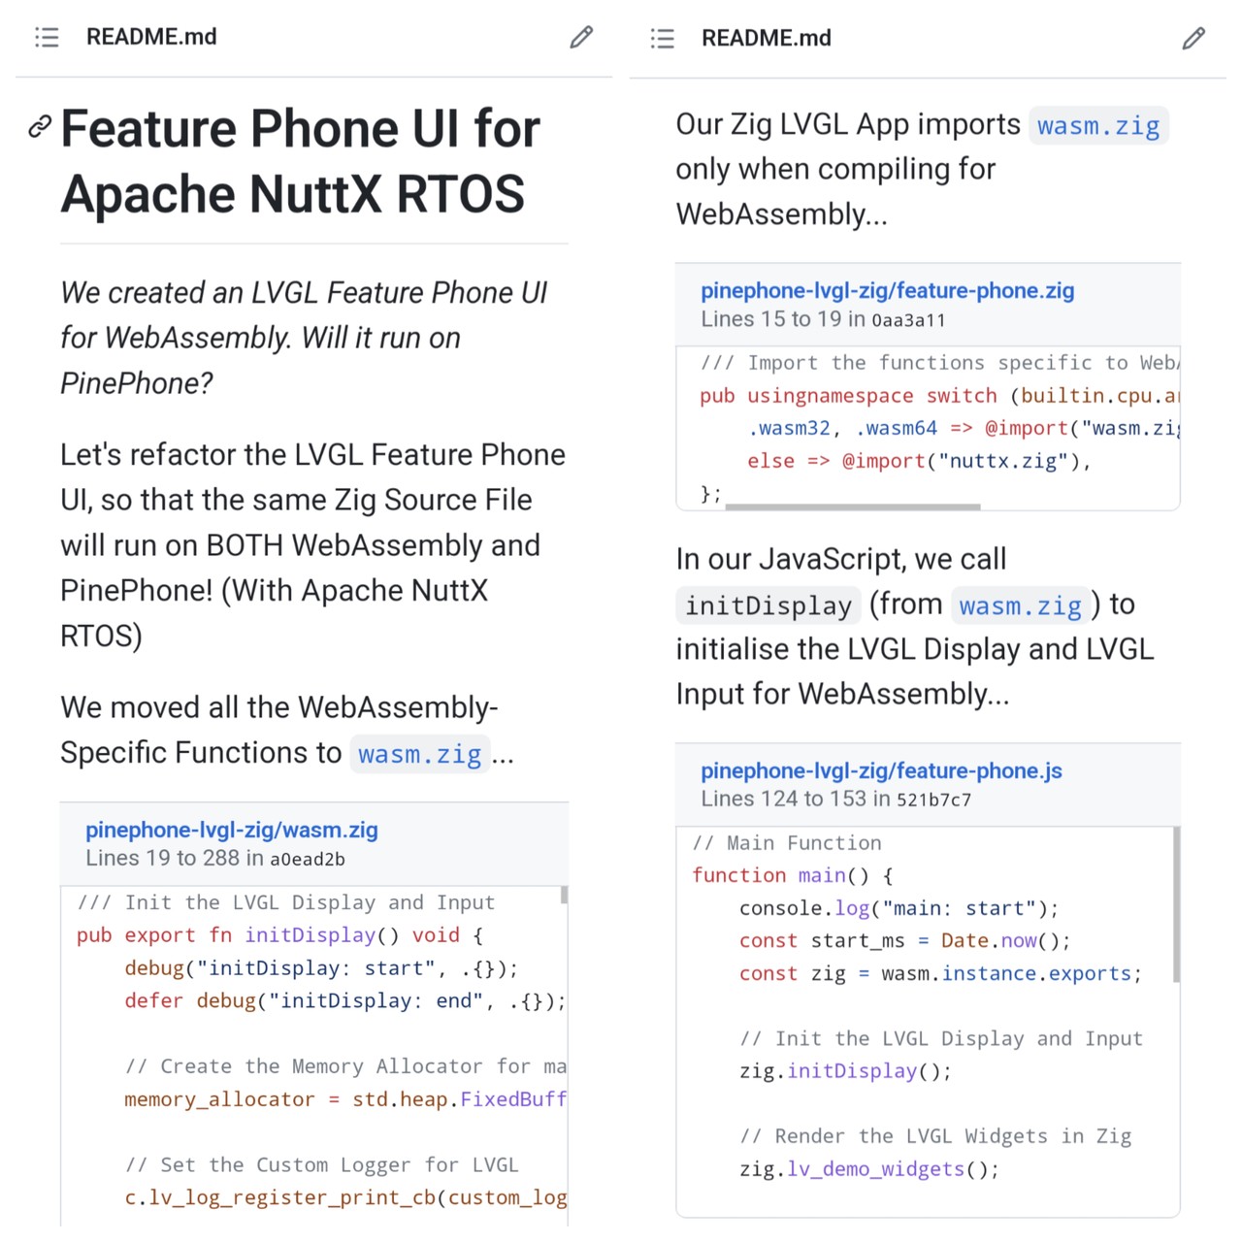Click comment '// Set the Custom Logger for LVGL'

(x=321, y=1164)
